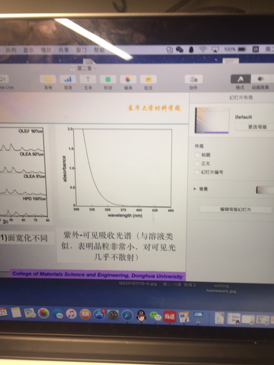Select the 东华大学材料学院 header text
This screenshot has width=274, height=365.
coord(155,108)
